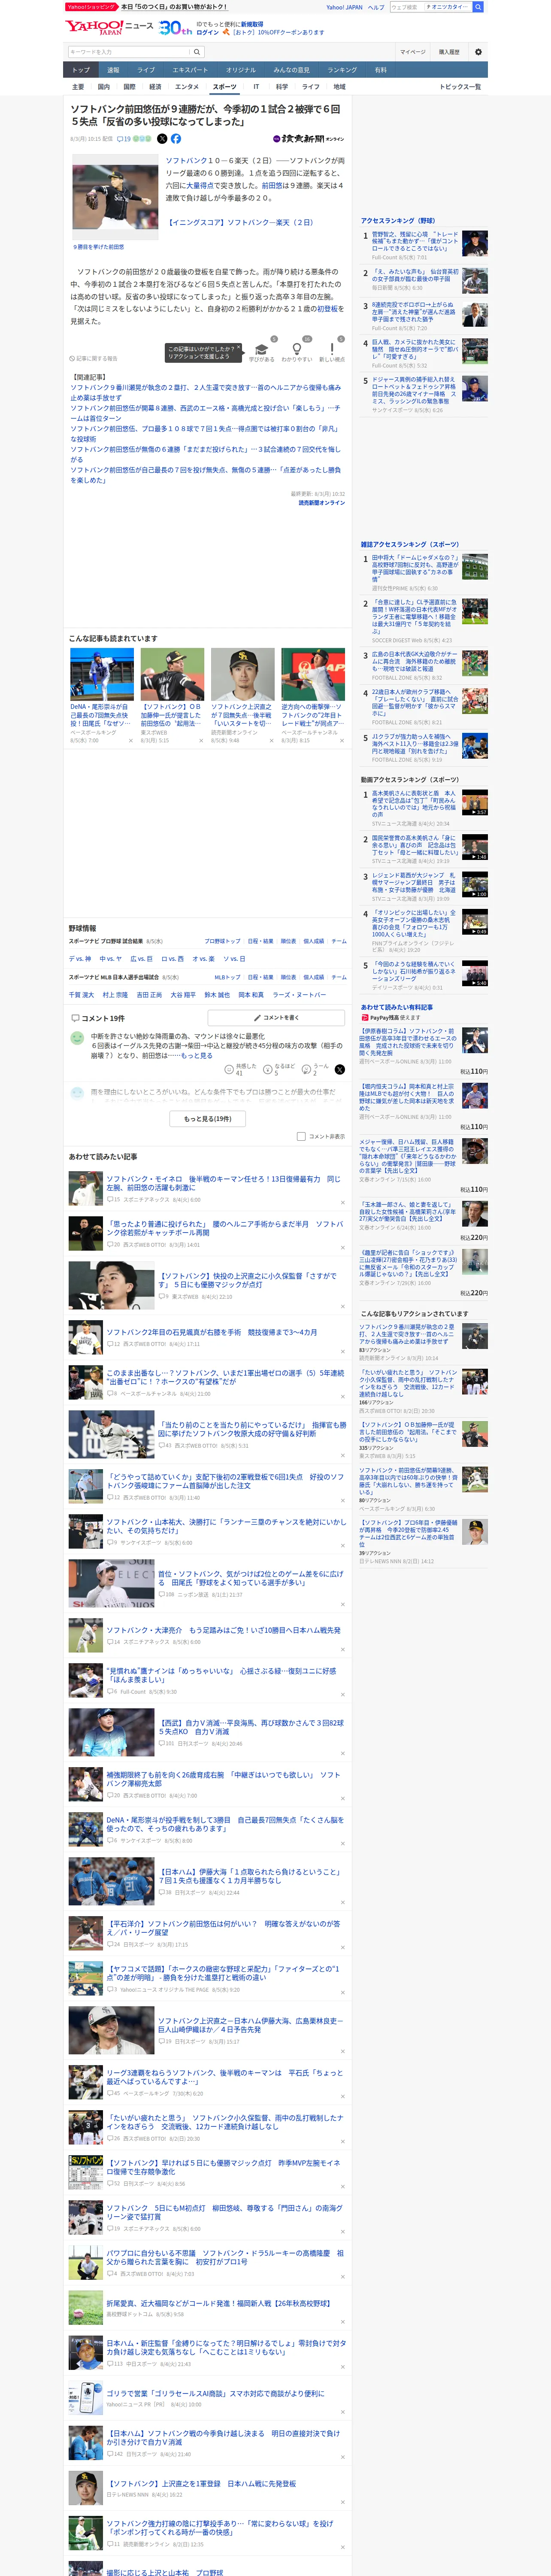Viewport: 551px width, 2576px height.
Task: Click the first commenter's green avatar
Action: pos(77,1038)
